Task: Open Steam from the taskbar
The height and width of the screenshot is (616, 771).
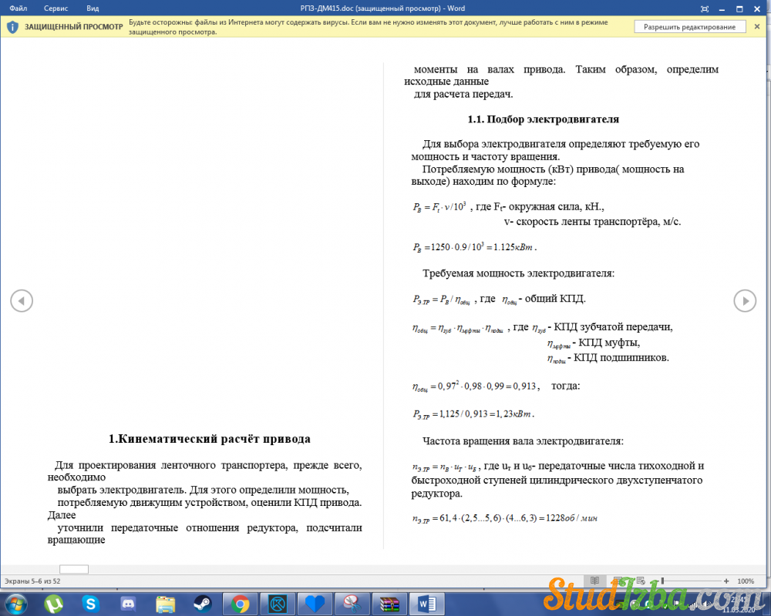Action: pos(202,604)
